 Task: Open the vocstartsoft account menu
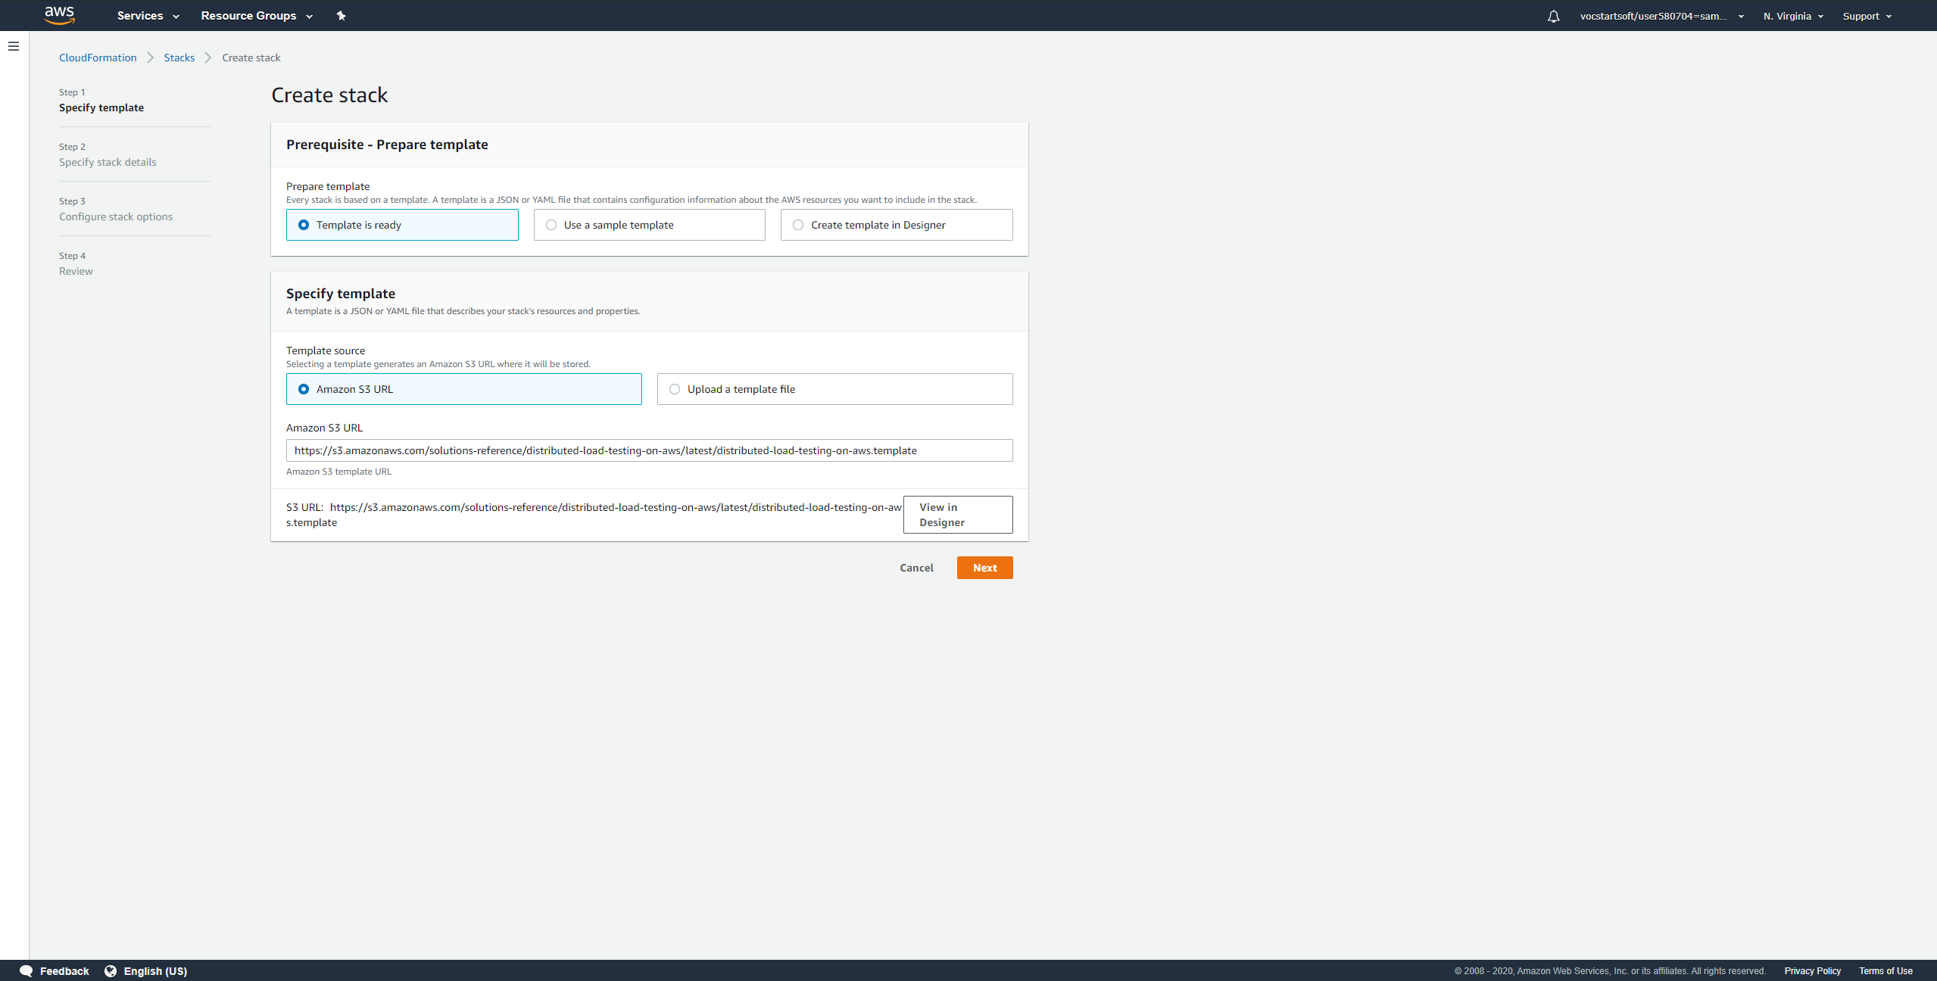(x=1662, y=16)
